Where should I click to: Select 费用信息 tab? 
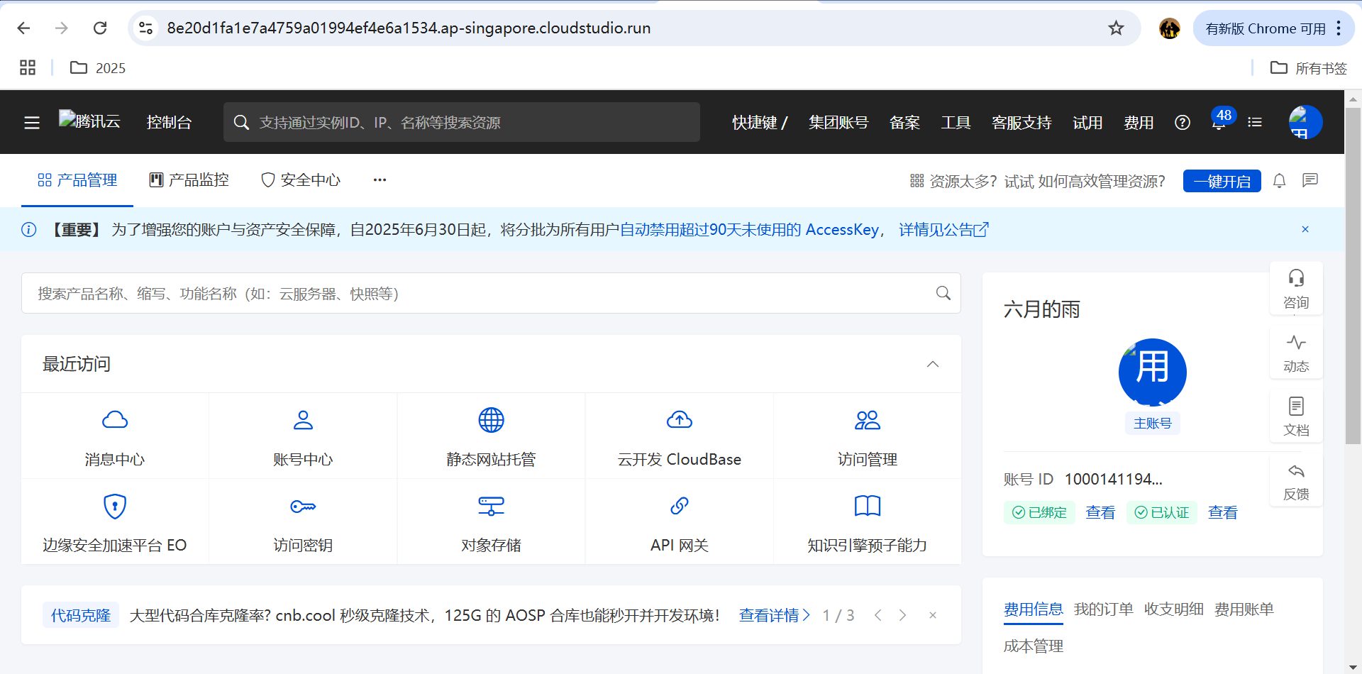(x=1033, y=609)
